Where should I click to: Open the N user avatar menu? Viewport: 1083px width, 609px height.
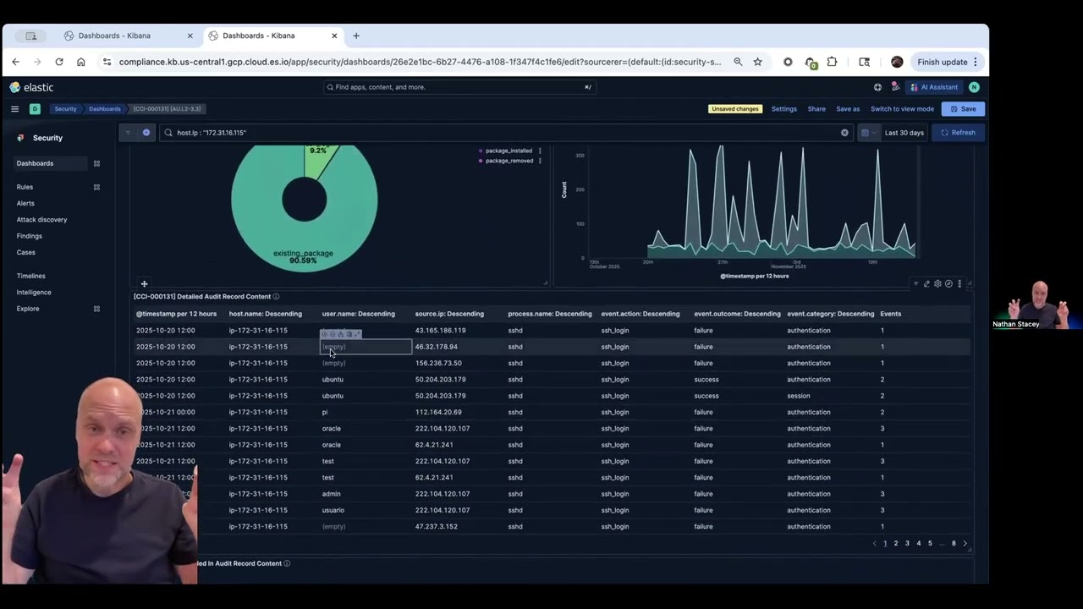pos(974,87)
